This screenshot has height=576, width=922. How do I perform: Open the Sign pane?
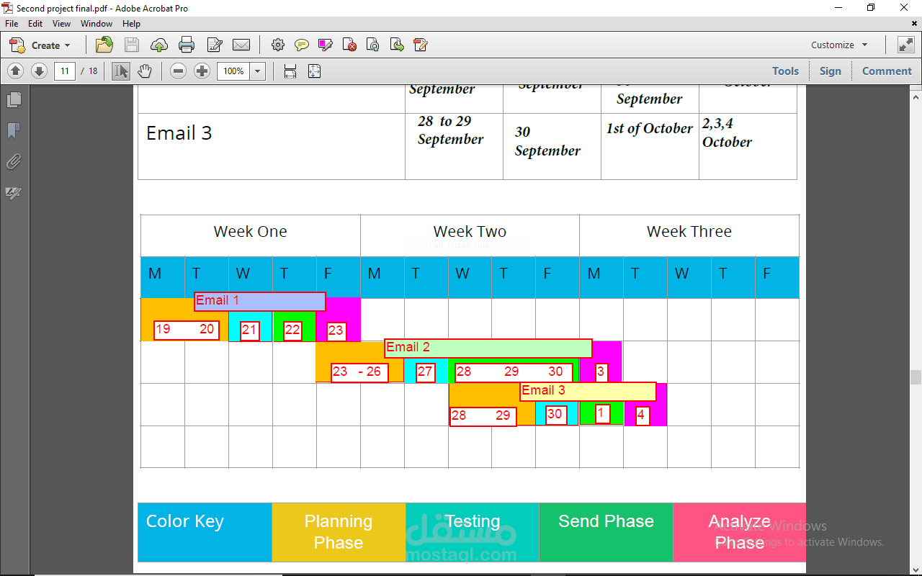click(x=830, y=71)
